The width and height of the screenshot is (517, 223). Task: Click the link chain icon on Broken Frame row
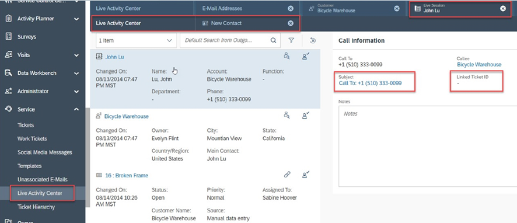coord(287,175)
